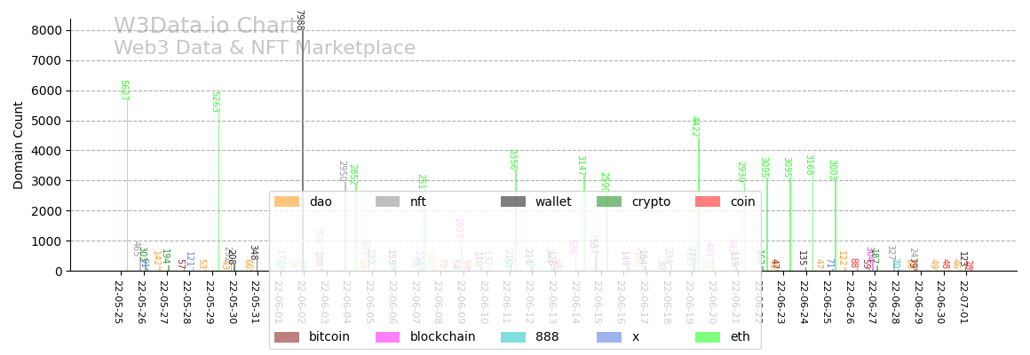Click the x legend color swatch
1030x355 pixels.
(x=609, y=337)
